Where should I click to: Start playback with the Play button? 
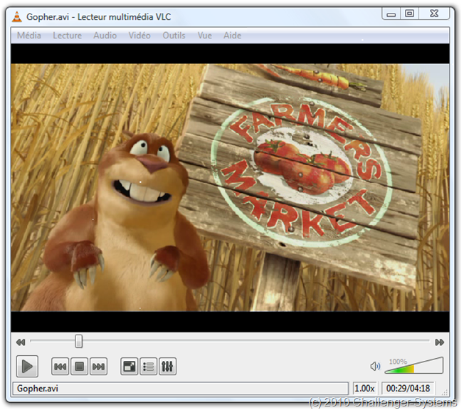tap(27, 367)
